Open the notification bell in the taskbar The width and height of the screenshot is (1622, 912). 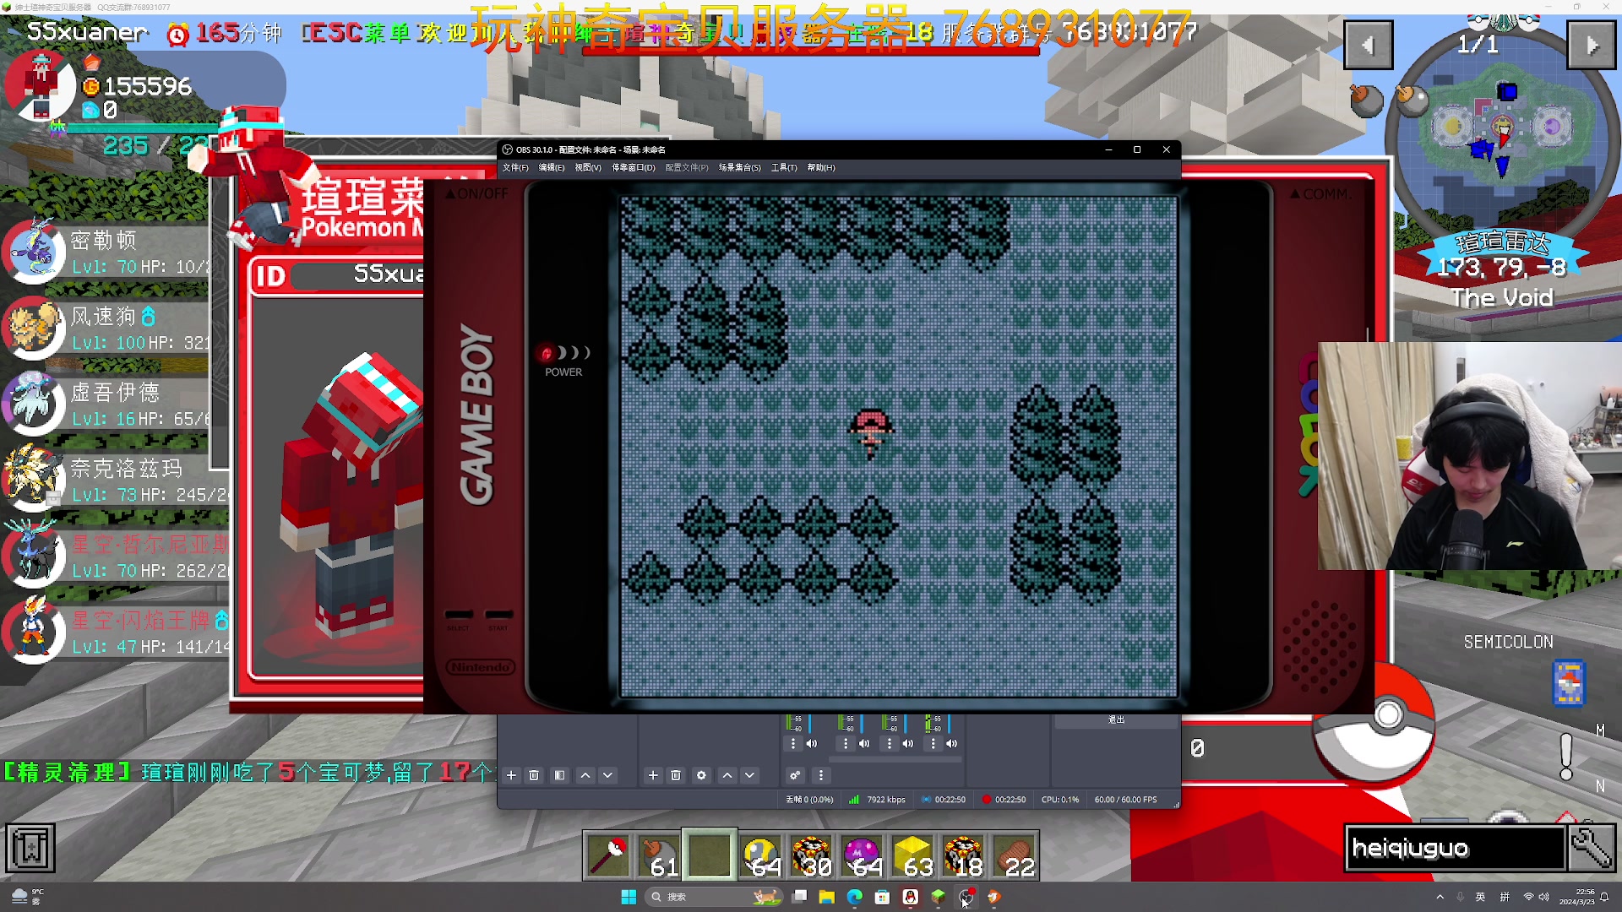coord(1604,897)
